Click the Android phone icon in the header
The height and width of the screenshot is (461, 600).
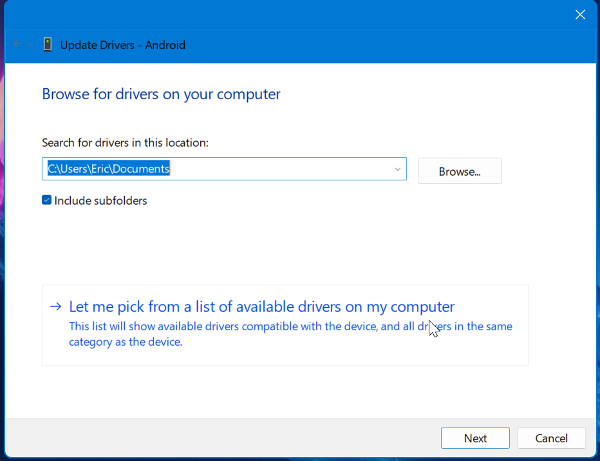tap(48, 45)
